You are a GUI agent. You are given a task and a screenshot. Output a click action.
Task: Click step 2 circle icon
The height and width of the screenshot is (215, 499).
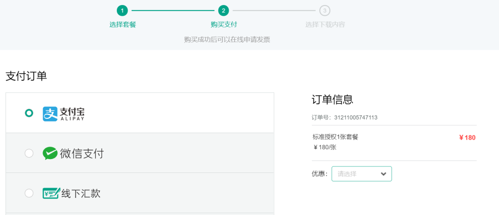click(x=224, y=11)
